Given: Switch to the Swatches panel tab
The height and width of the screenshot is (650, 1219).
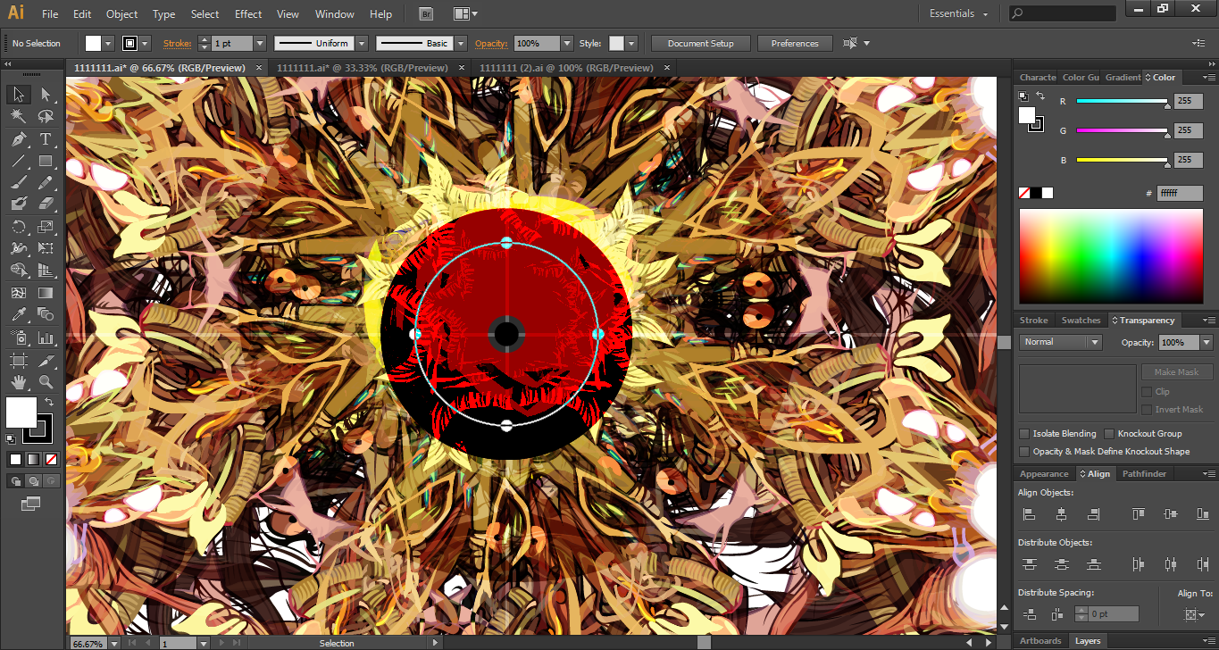Looking at the screenshot, I should coord(1081,321).
